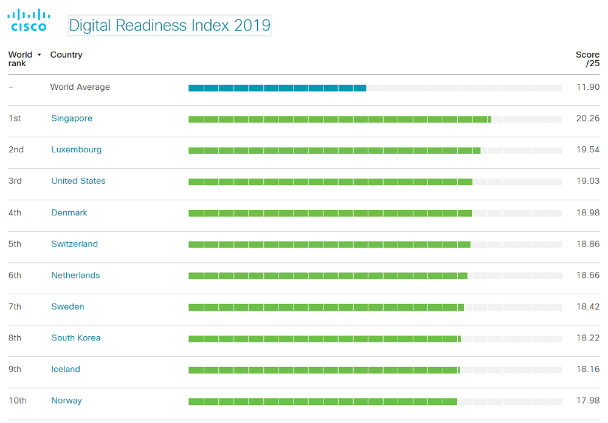Click Denmark's green score bar

(x=330, y=213)
